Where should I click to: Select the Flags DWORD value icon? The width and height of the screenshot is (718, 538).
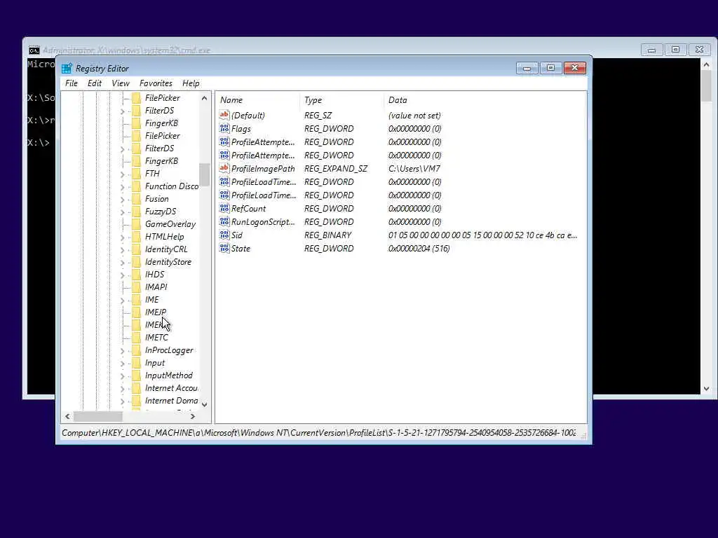point(224,128)
